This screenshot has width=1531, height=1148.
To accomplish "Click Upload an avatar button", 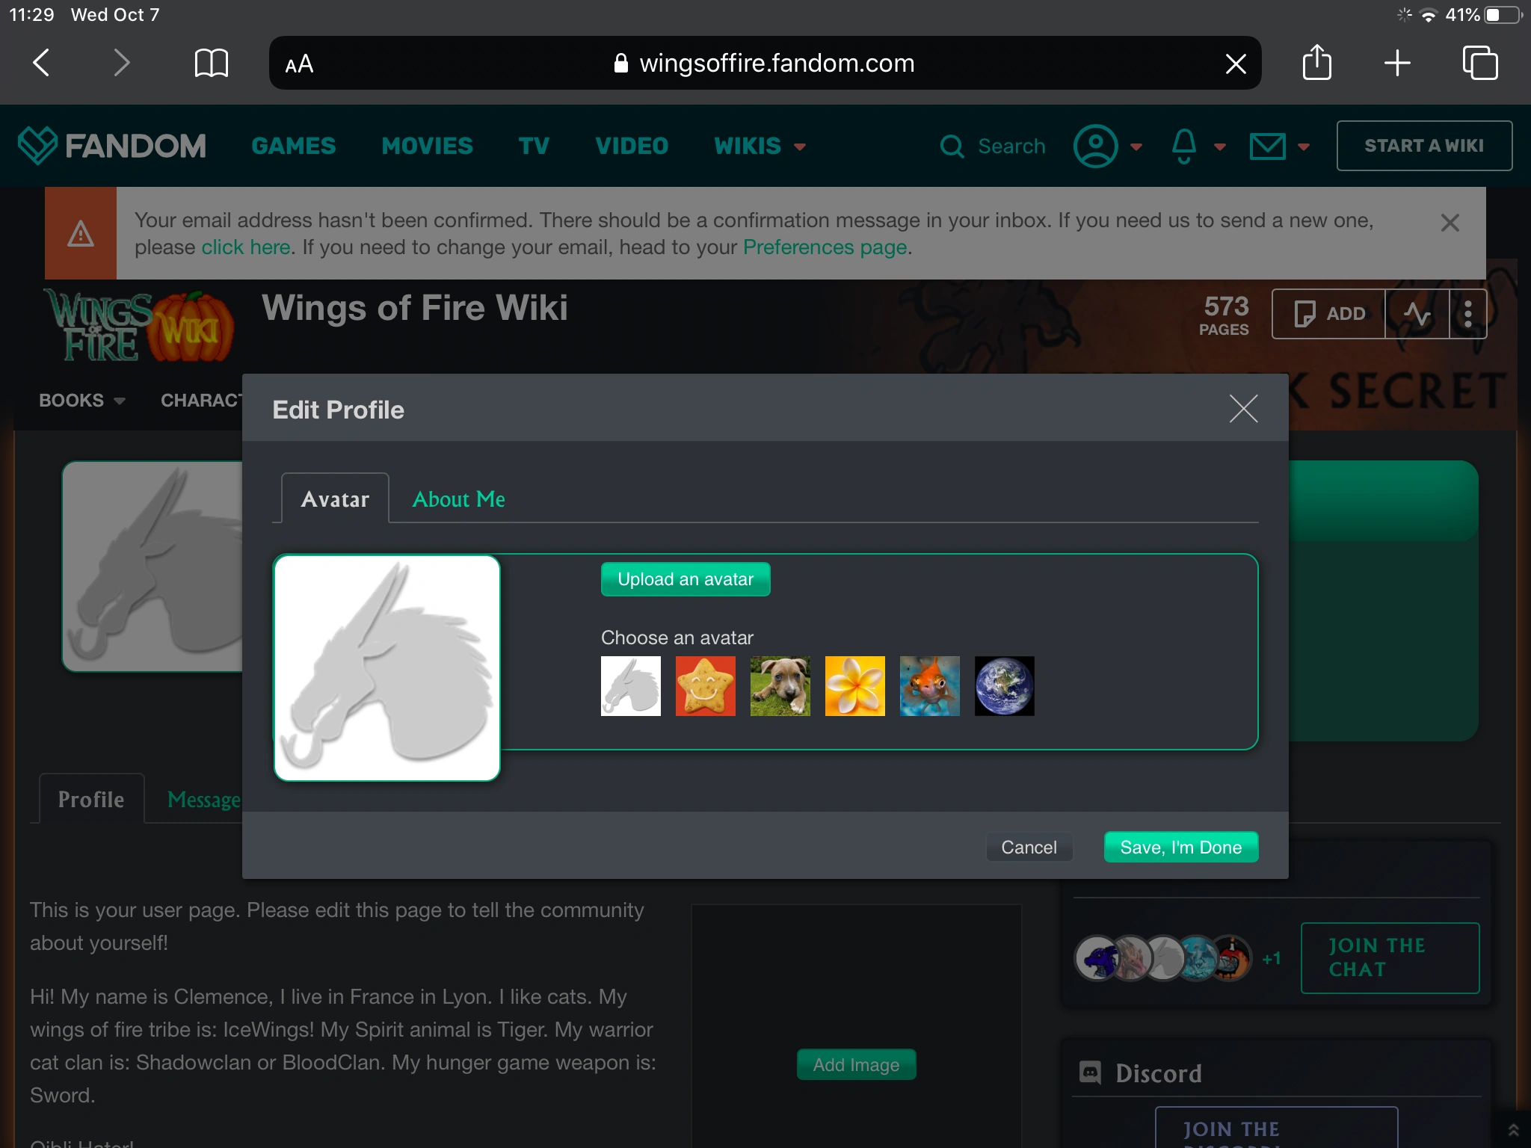I will [x=685, y=579].
